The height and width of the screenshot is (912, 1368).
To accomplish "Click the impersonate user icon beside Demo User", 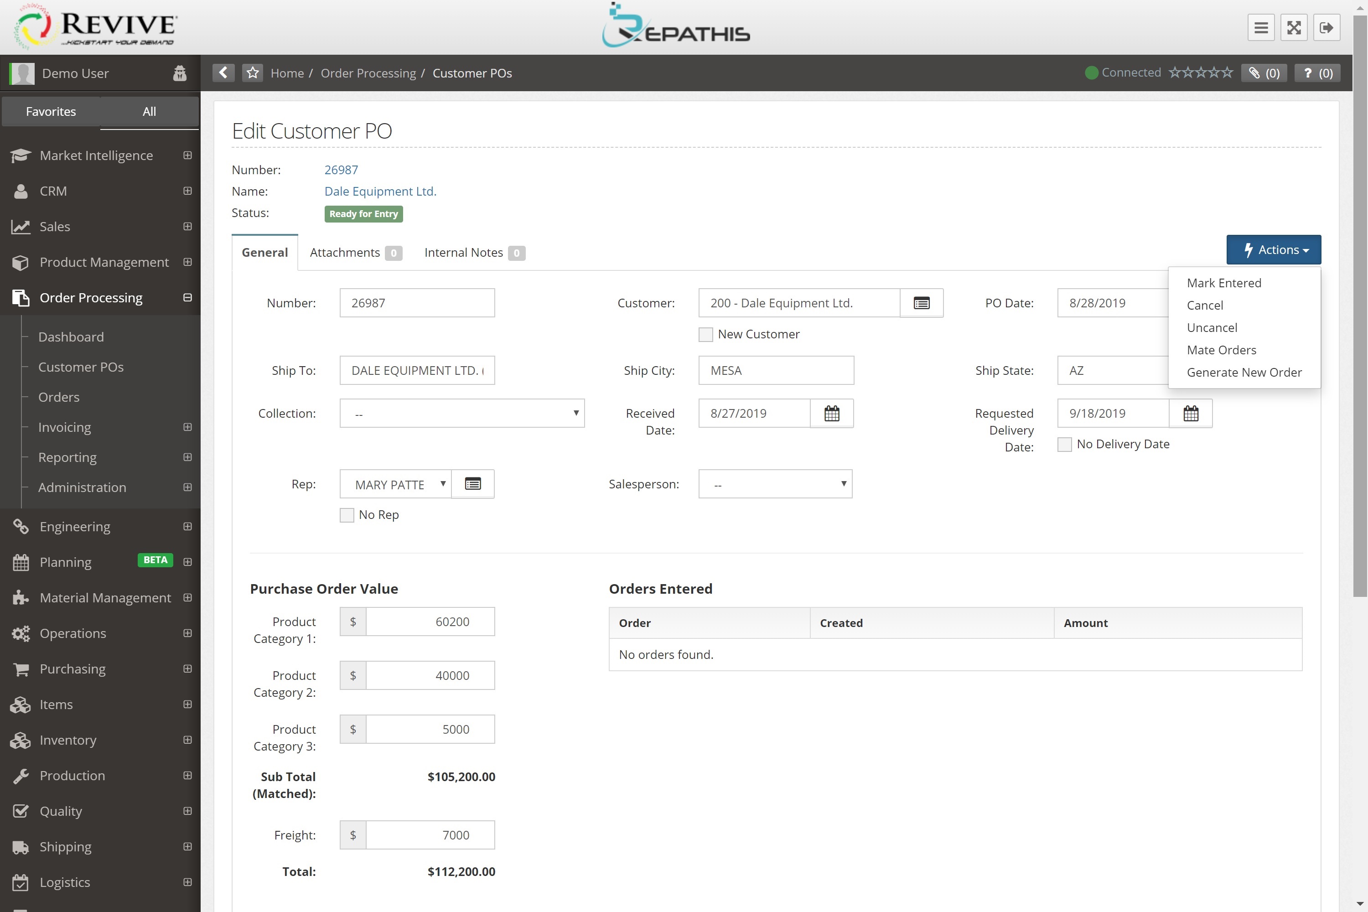I will (180, 73).
